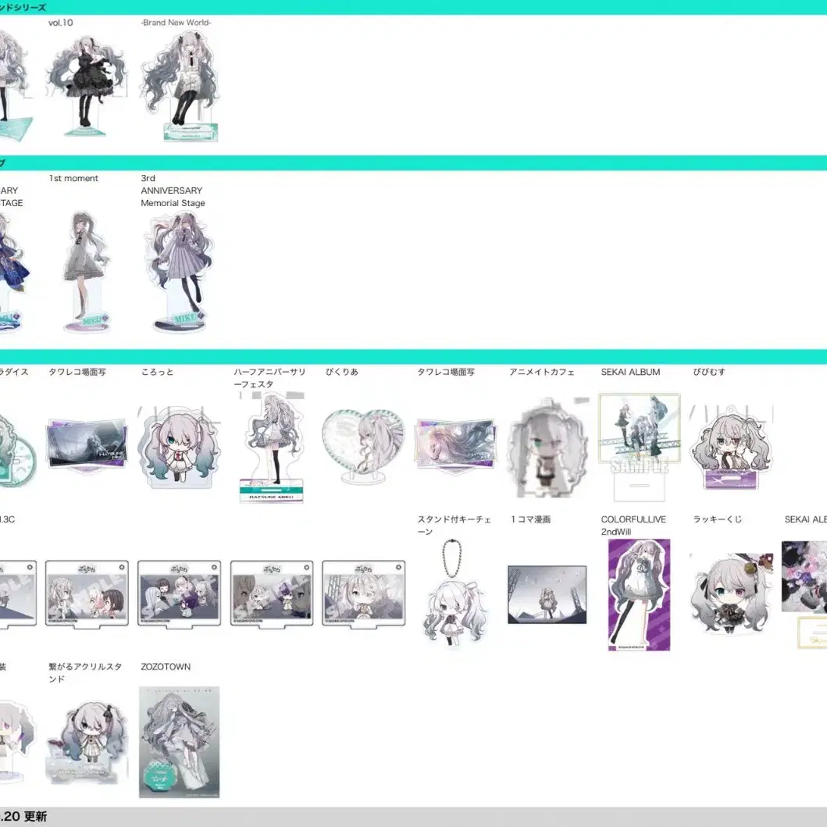Select the 1コマ漫画 panel image
The image size is (827, 827).
tap(547, 594)
